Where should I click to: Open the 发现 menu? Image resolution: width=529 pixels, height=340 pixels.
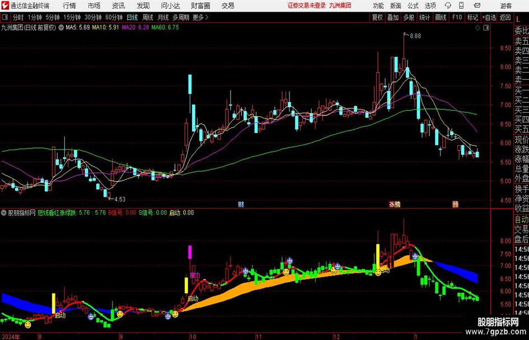pyautogui.click(x=143, y=6)
